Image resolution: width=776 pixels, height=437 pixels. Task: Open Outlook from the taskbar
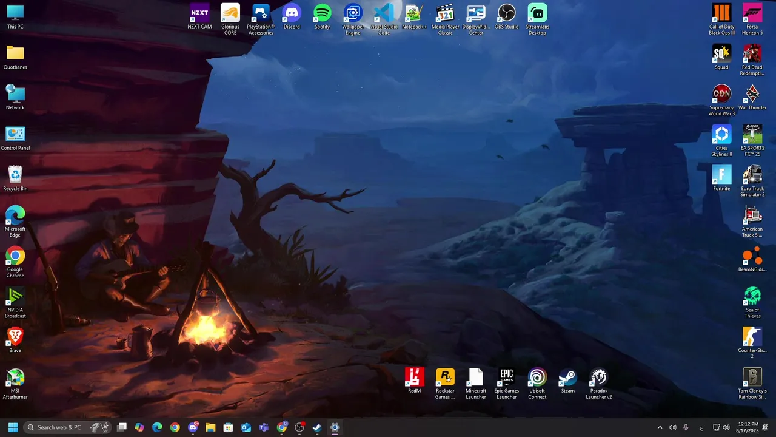(x=246, y=427)
